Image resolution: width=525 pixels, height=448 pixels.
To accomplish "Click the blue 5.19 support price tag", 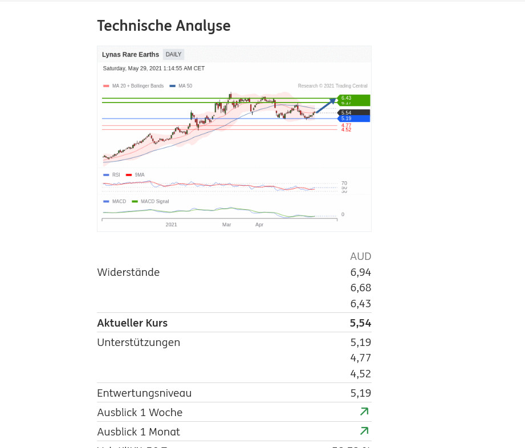I will click(x=353, y=119).
